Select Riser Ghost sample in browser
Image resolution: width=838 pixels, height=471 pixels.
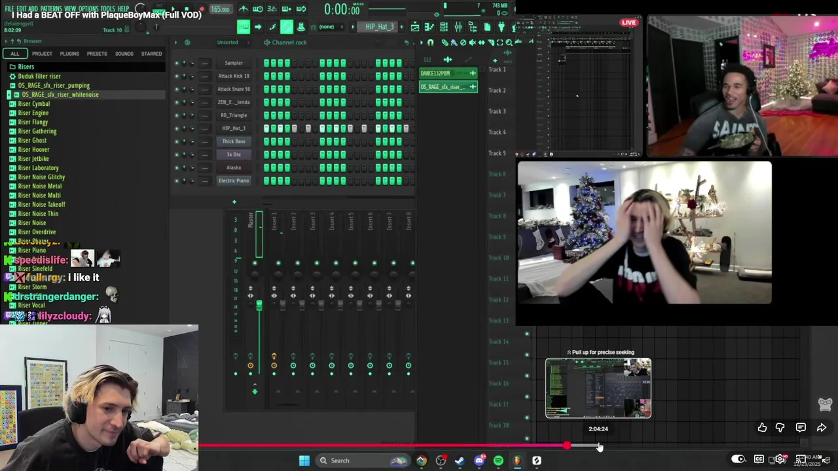click(32, 140)
